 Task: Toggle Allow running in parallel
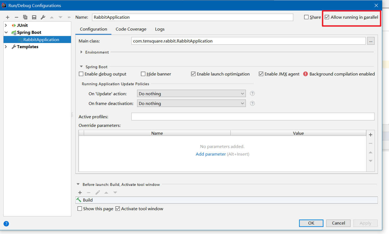click(327, 17)
